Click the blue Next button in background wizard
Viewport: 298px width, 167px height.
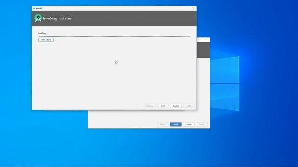click(x=176, y=125)
